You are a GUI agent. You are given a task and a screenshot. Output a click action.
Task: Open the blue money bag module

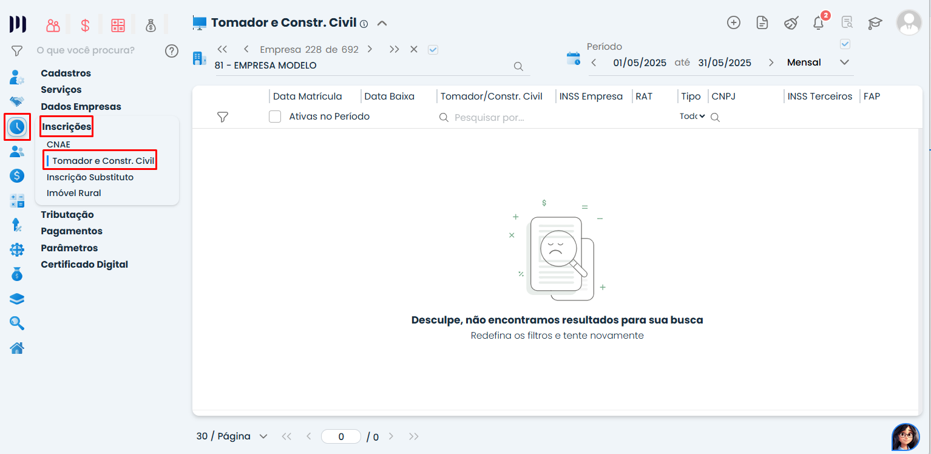17,274
